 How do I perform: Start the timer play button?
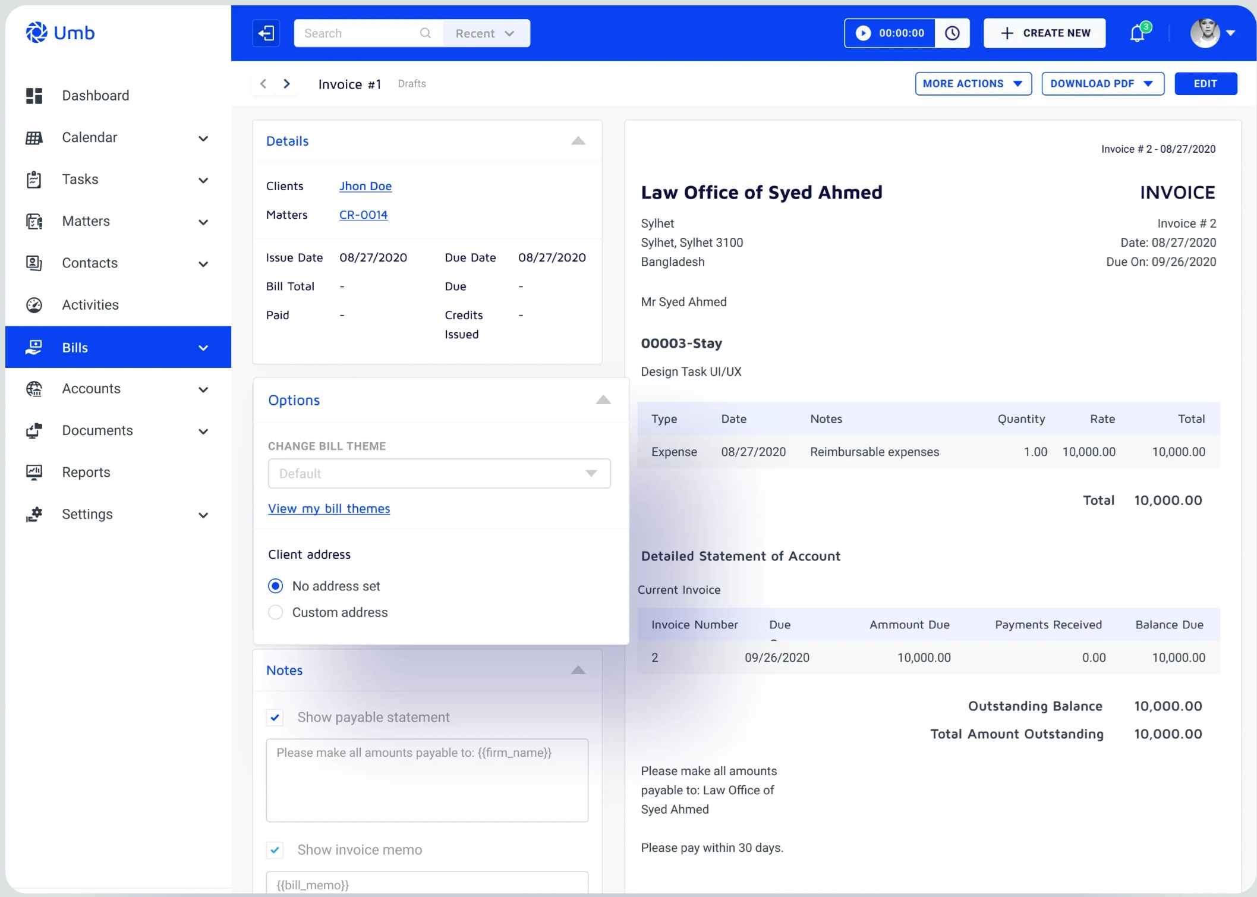pos(863,33)
